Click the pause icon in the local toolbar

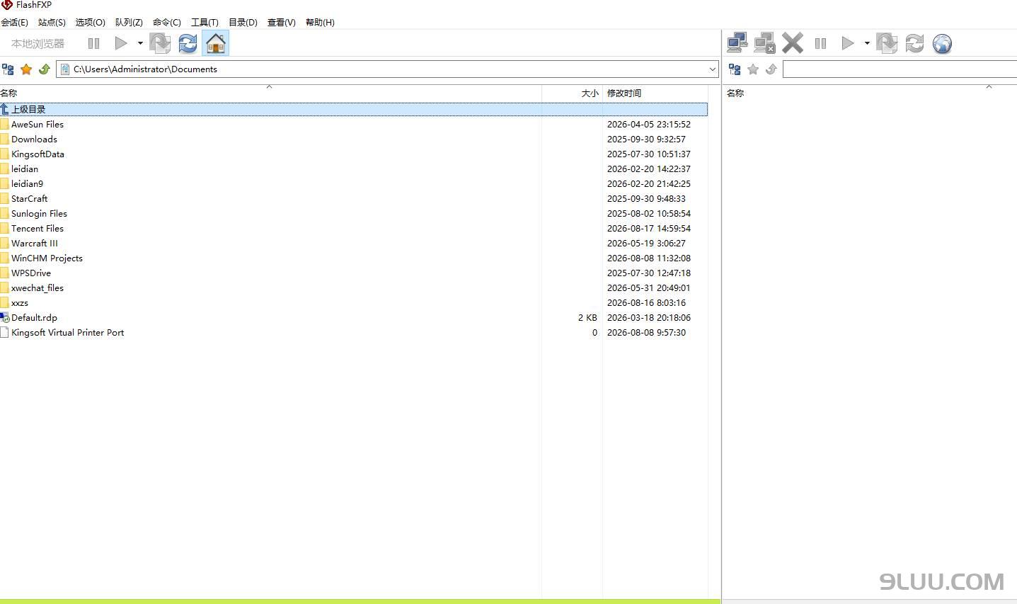click(x=93, y=44)
